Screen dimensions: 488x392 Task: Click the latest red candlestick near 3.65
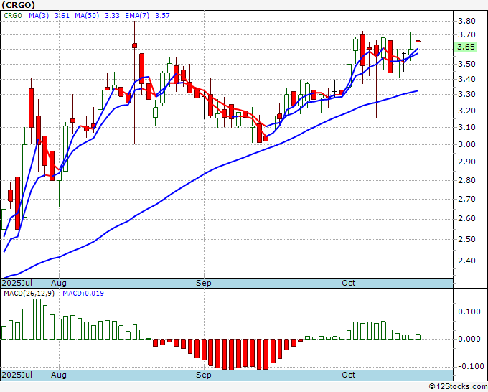point(418,42)
